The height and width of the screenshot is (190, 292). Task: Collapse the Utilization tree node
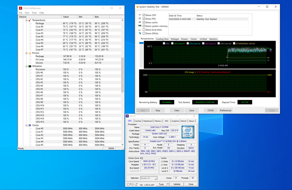tap(27, 66)
